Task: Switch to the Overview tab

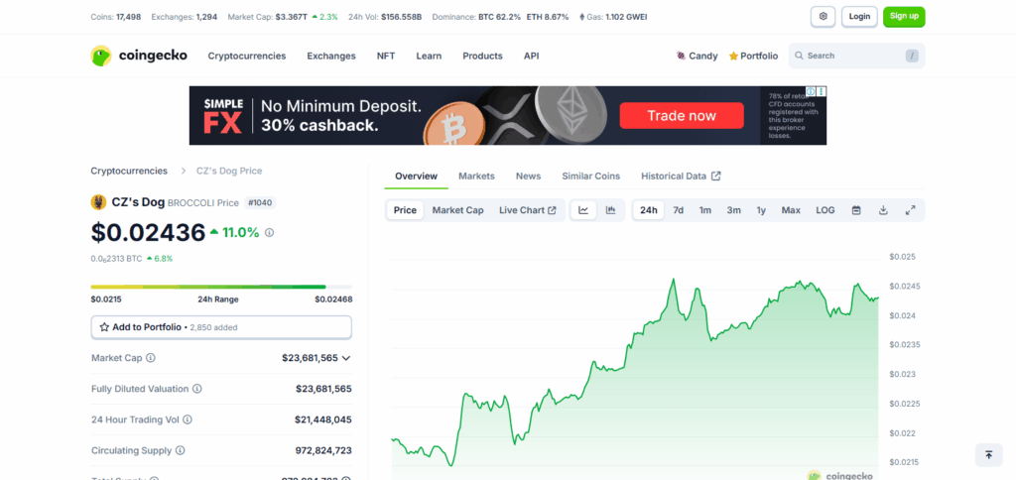Action: click(416, 177)
